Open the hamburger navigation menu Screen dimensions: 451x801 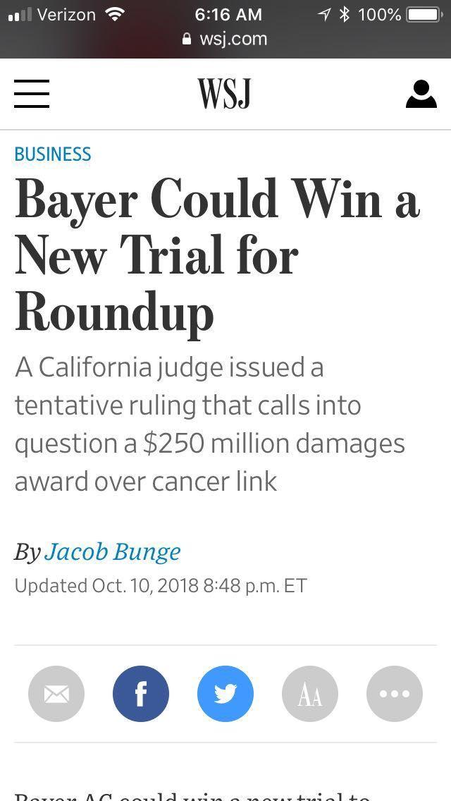(32, 94)
